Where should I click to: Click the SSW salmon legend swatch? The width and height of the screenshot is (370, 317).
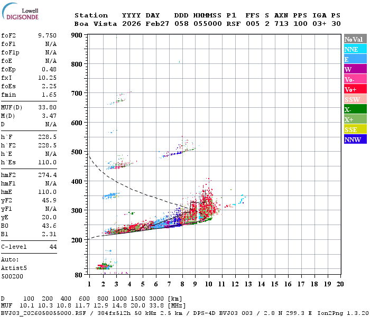pyautogui.click(x=355, y=99)
